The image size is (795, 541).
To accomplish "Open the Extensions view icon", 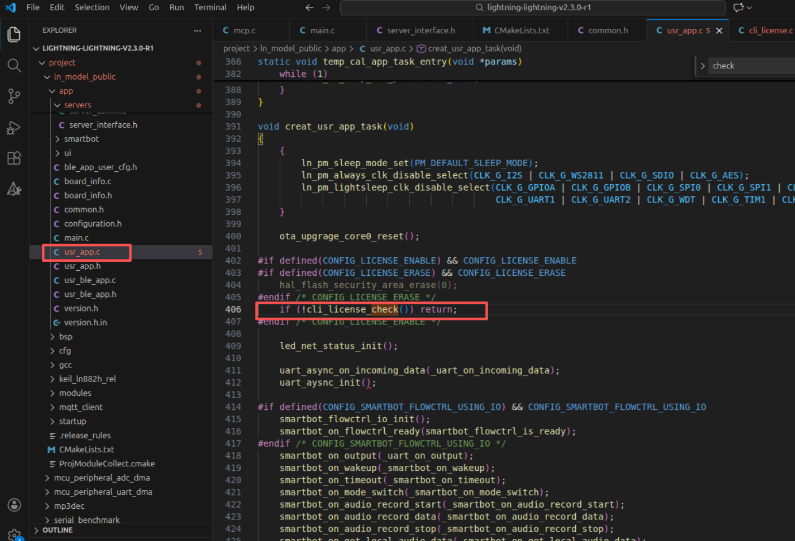I will [14, 158].
